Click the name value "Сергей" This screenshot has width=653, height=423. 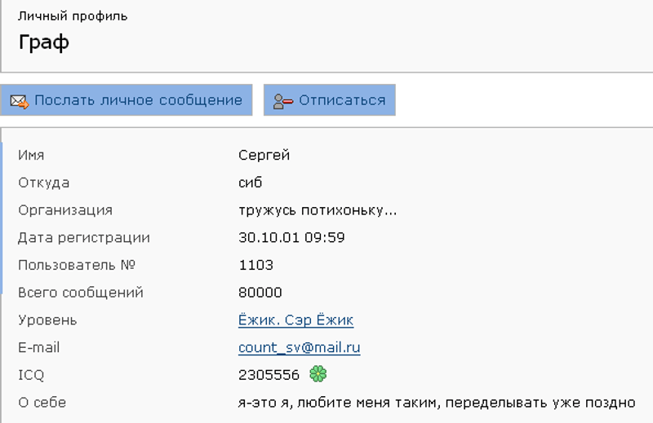click(x=264, y=156)
